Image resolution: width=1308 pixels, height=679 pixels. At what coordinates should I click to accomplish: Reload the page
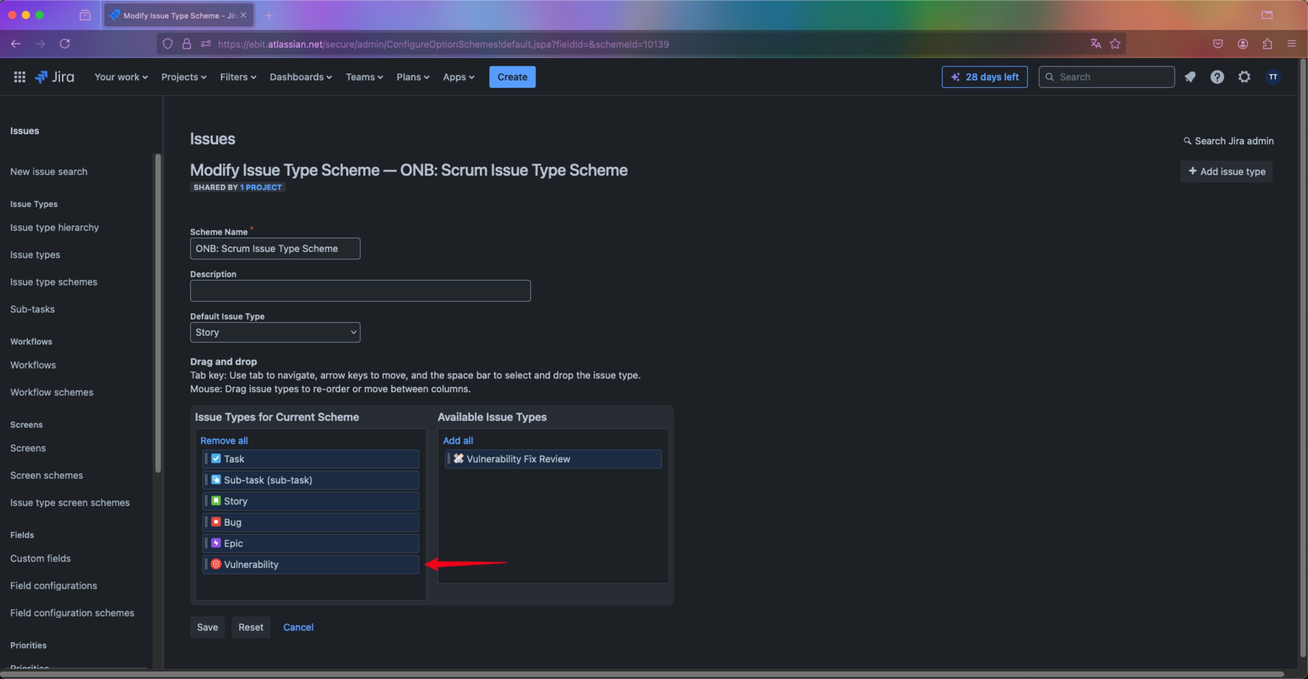click(x=64, y=43)
